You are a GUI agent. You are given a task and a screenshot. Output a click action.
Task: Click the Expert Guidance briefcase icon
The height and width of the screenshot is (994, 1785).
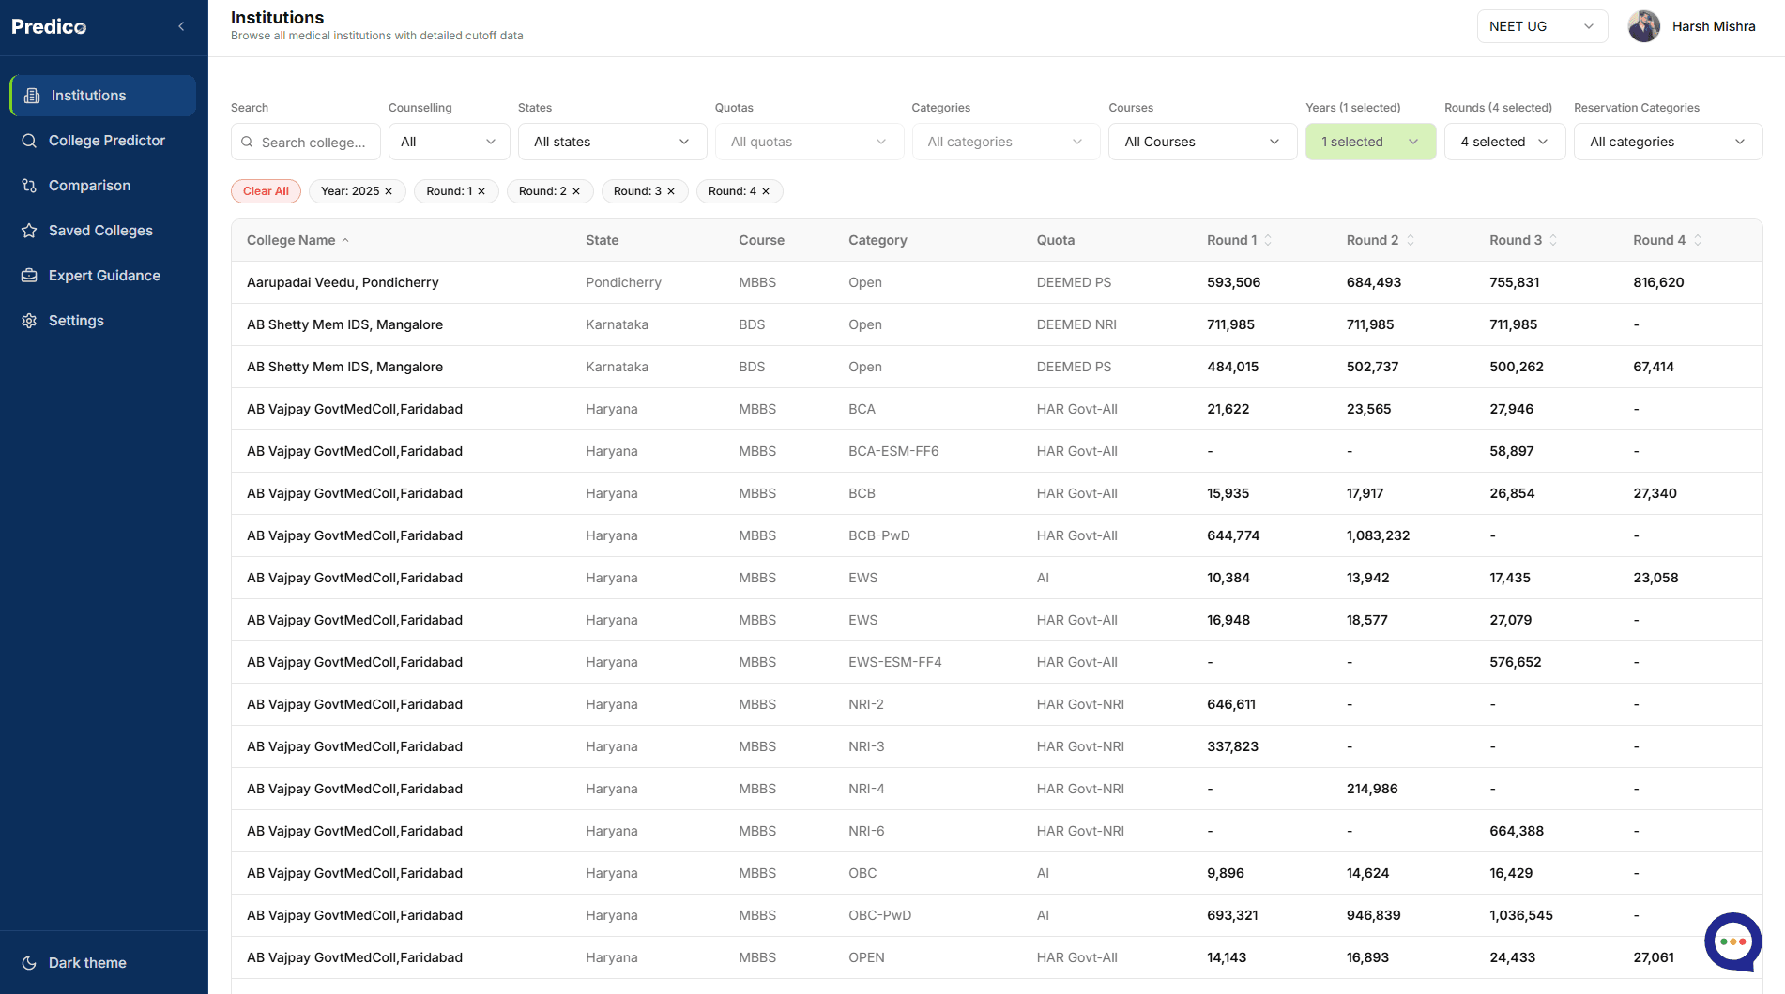(29, 276)
